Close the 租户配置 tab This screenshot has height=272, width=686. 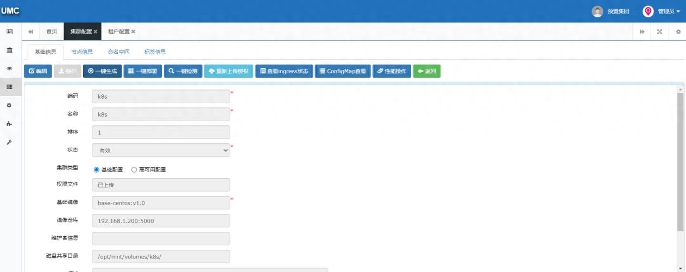pos(133,31)
